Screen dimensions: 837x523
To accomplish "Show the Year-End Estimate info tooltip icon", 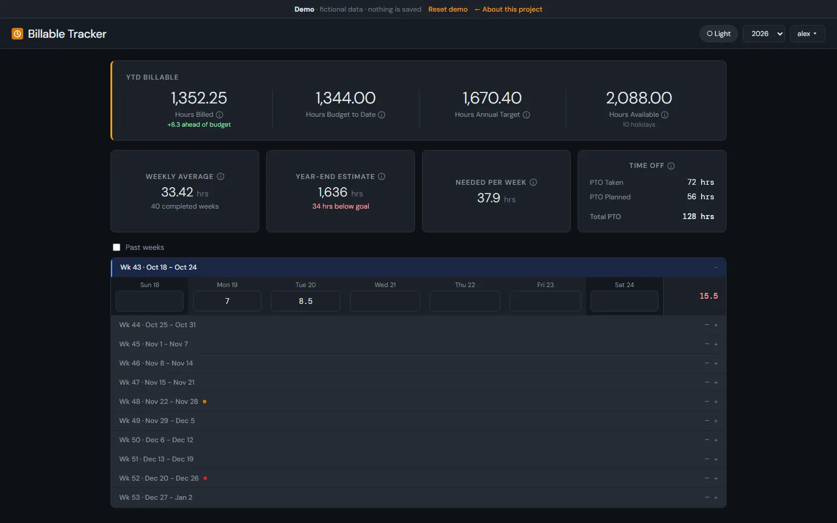I will (382, 177).
